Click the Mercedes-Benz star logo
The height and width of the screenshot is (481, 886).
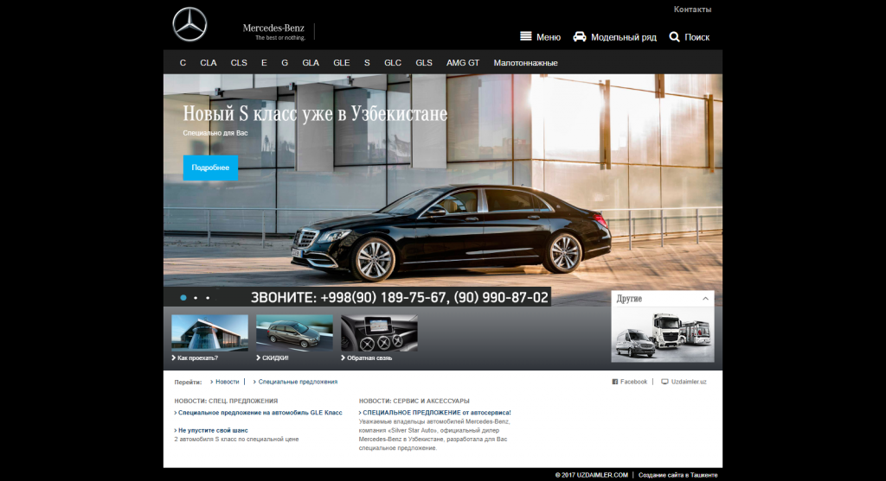click(189, 24)
